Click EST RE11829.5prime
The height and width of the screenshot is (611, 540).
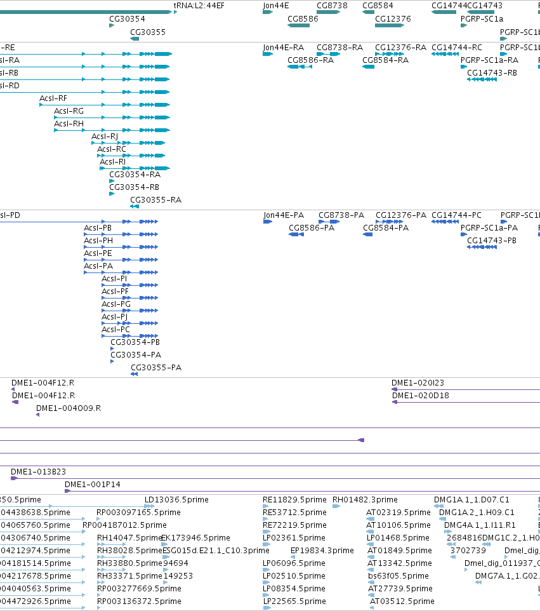[x=294, y=500]
